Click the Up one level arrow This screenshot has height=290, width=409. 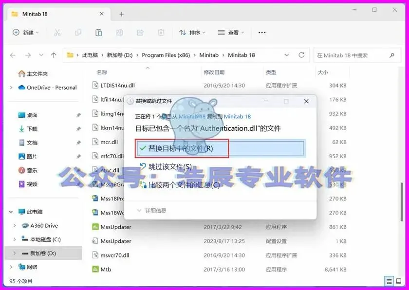[x=54, y=55]
